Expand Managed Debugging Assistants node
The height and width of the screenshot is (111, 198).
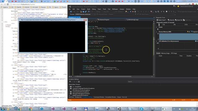click(69, 94)
